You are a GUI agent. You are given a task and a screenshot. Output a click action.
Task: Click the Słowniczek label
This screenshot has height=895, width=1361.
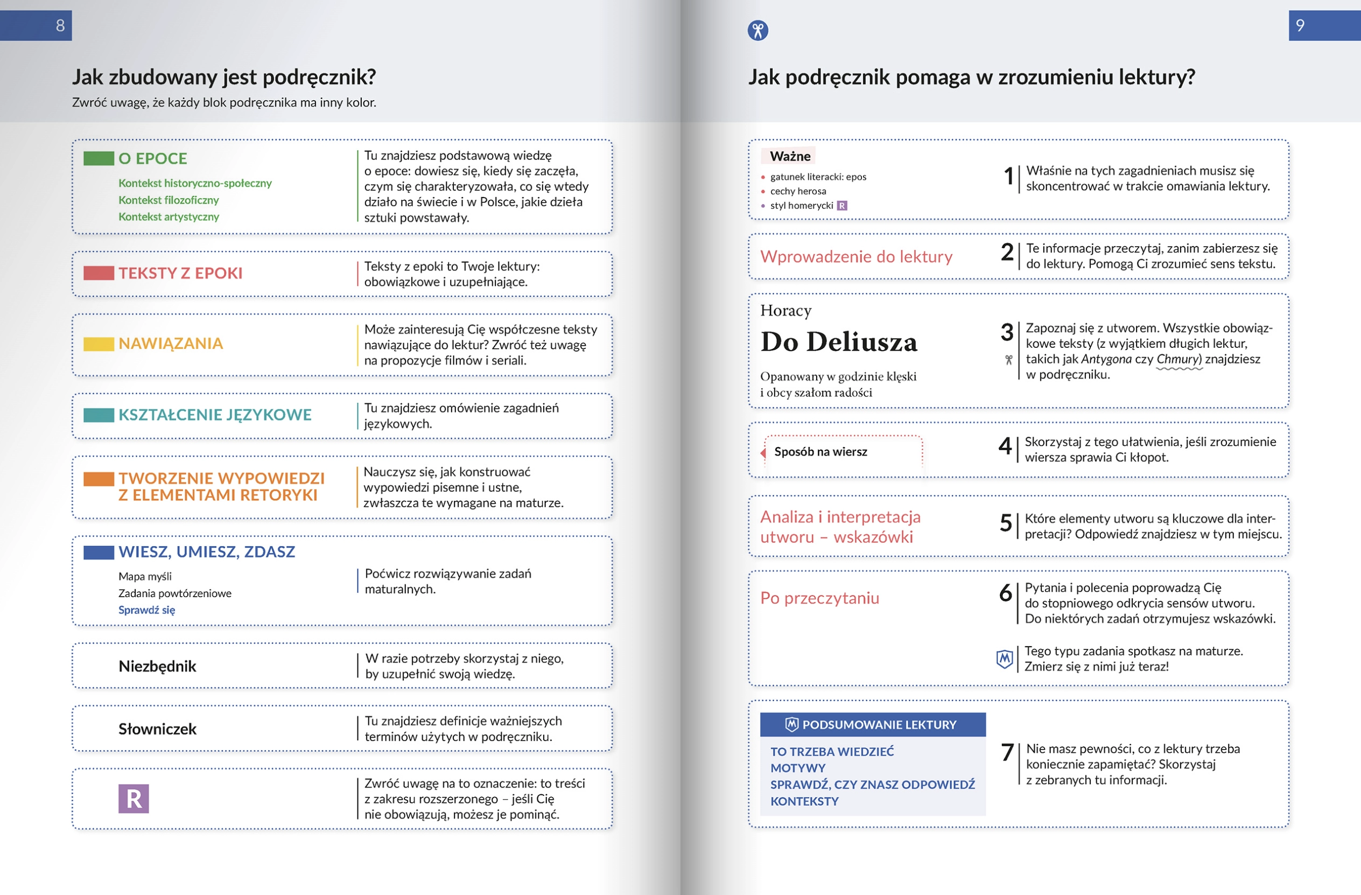[157, 729]
